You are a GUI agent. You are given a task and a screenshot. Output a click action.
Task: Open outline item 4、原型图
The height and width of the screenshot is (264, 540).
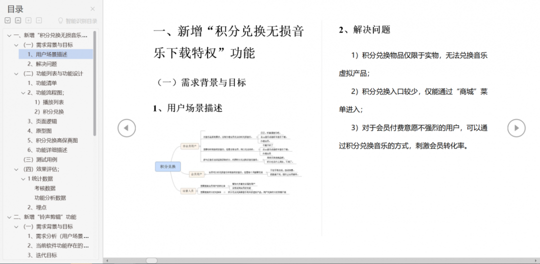pyautogui.click(x=39, y=131)
